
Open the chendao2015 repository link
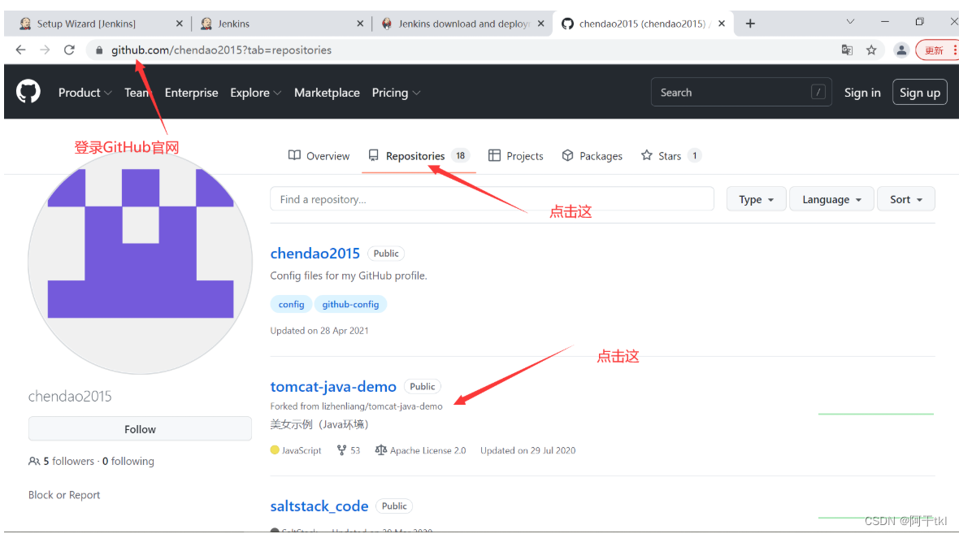[315, 254]
